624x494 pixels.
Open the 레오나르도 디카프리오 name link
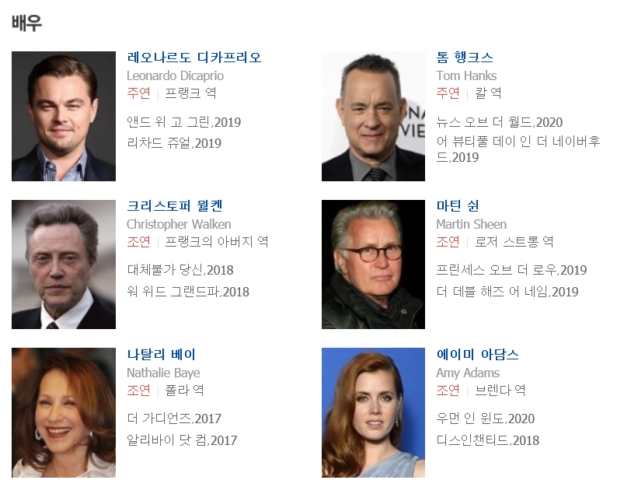[194, 58]
